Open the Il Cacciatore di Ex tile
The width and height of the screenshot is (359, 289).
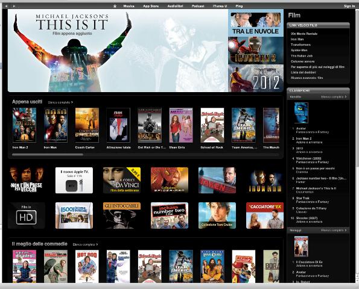click(265, 216)
